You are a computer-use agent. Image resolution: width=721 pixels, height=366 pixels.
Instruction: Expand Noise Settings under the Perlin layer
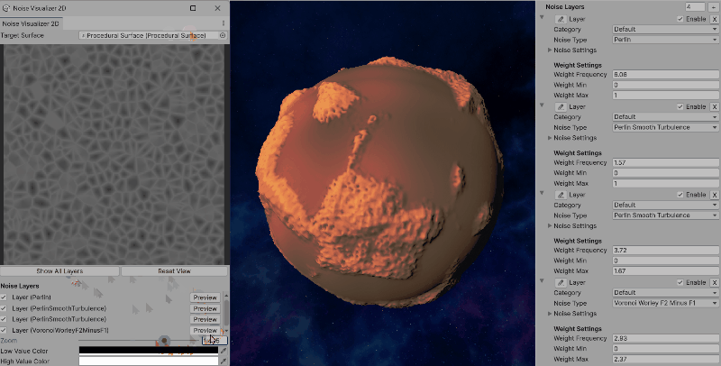(x=574, y=50)
